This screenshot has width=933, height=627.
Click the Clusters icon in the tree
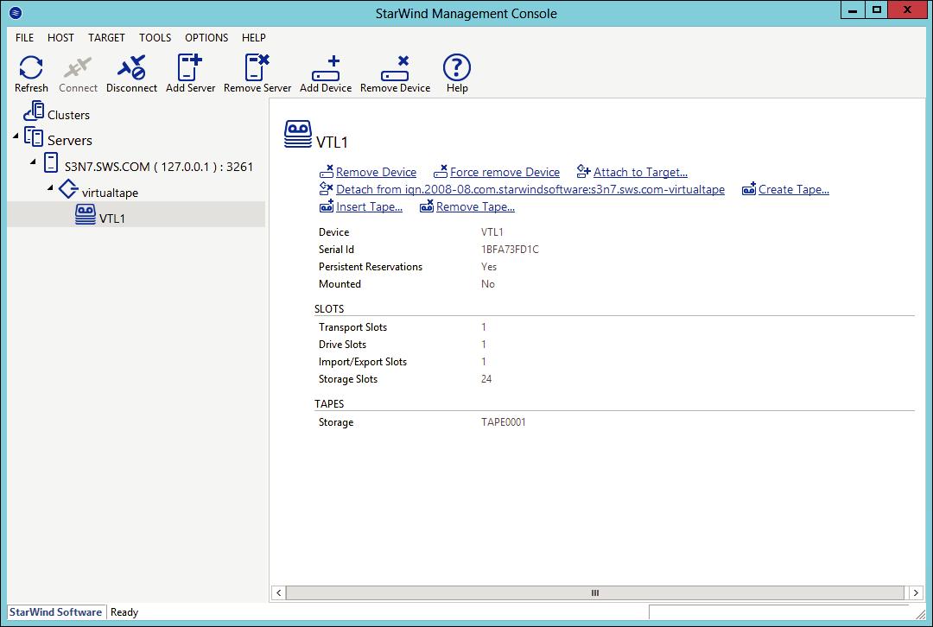[34, 111]
